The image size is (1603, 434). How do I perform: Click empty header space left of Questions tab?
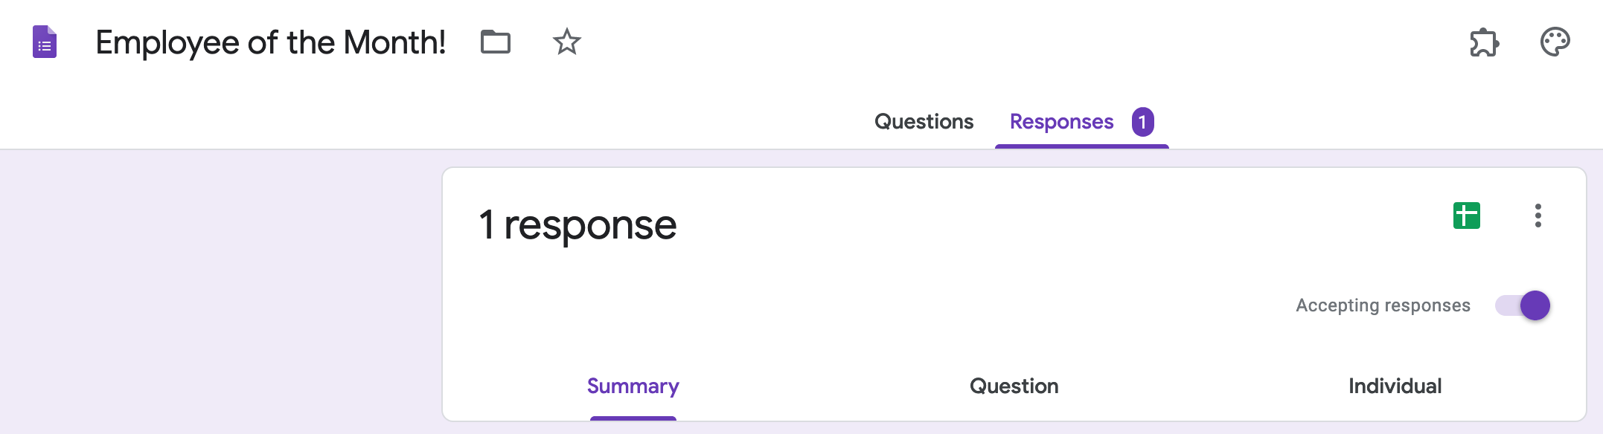[x=521, y=119]
